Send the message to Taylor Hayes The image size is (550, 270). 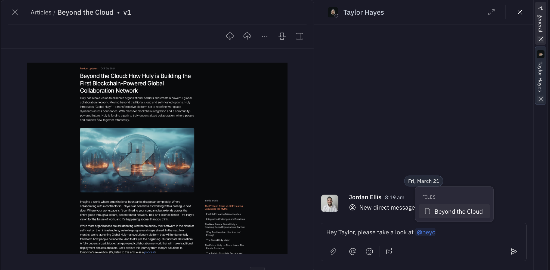click(x=514, y=251)
